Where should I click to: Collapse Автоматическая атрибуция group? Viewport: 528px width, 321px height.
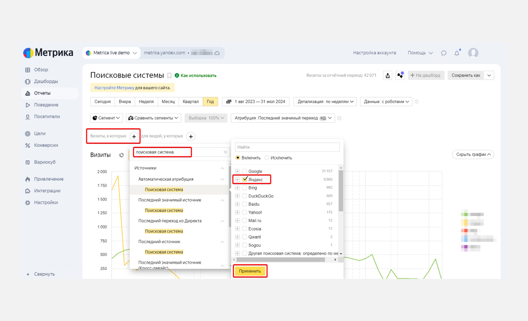[x=222, y=179]
